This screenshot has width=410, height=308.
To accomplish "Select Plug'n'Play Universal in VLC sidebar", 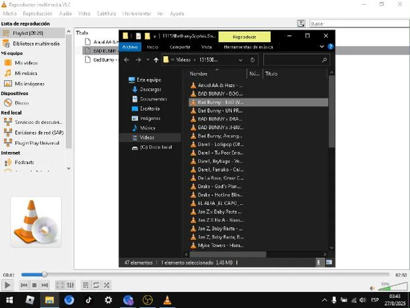I will click(x=37, y=143).
